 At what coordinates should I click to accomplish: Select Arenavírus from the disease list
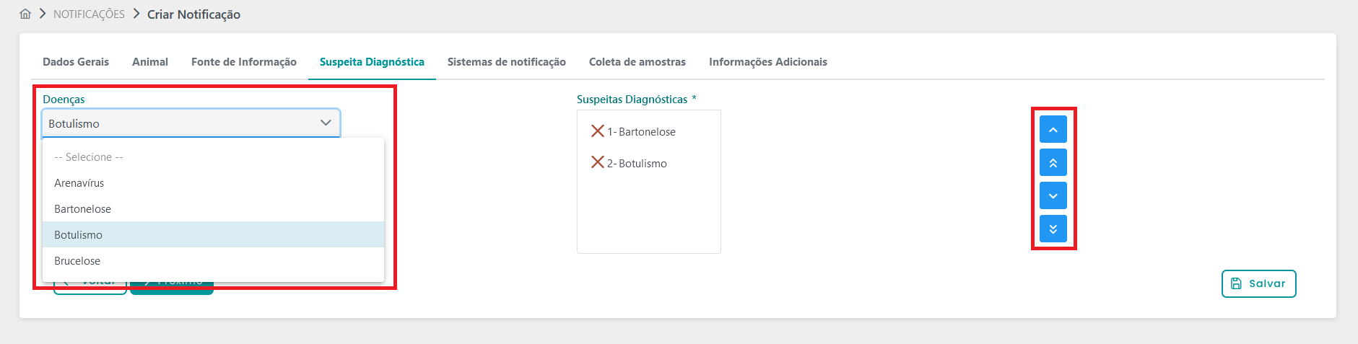(79, 183)
